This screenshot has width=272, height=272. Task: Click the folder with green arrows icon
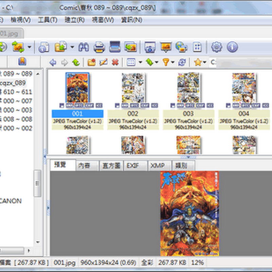coord(18,47)
